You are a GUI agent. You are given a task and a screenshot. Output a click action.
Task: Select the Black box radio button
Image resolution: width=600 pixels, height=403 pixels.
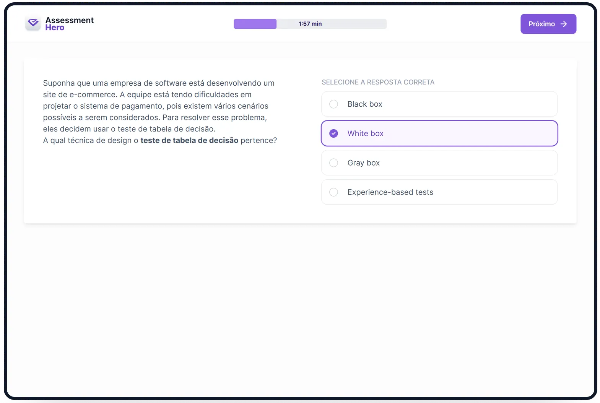[x=333, y=104]
